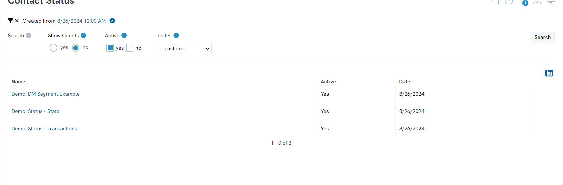Click the add new plus icon

(509, 2)
